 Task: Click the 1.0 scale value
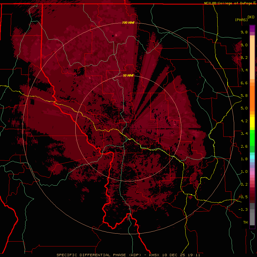[244, 172]
